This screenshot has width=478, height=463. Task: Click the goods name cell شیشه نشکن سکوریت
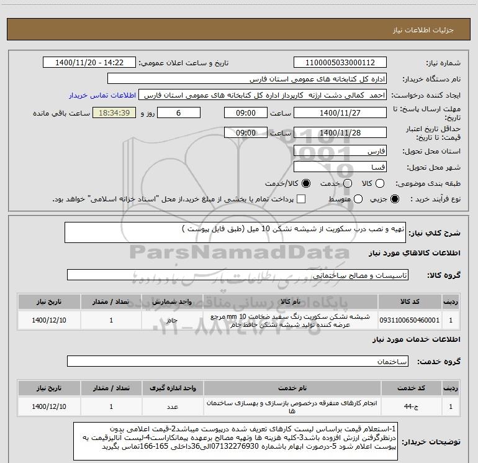pos(291,320)
